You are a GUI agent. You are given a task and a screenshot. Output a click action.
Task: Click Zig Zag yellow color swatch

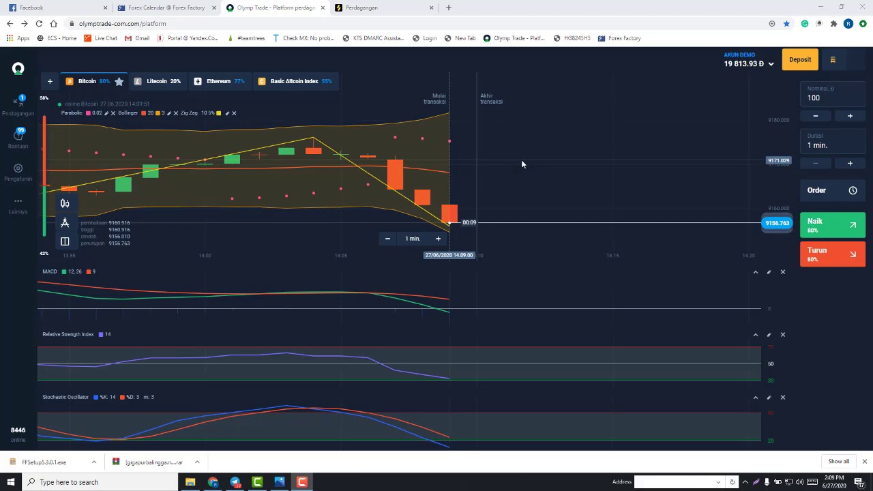tap(219, 113)
